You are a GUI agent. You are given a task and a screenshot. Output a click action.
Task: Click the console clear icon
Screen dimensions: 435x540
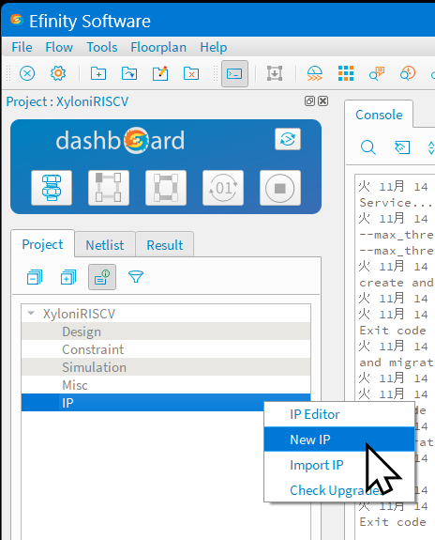(401, 147)
